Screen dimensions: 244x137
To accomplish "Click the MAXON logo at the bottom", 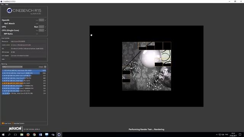I will pos(15,129).
